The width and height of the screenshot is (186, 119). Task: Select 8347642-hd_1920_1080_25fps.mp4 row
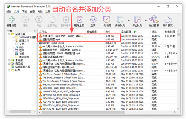click(107, 109)
